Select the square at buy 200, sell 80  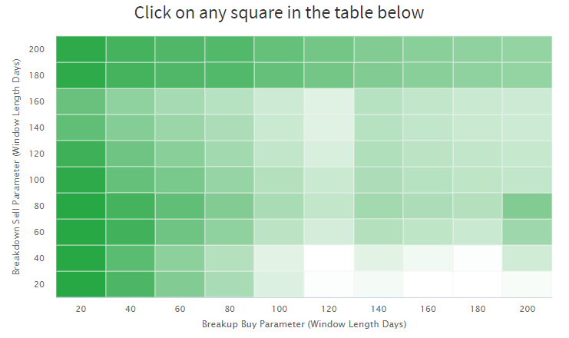(528, 206)
